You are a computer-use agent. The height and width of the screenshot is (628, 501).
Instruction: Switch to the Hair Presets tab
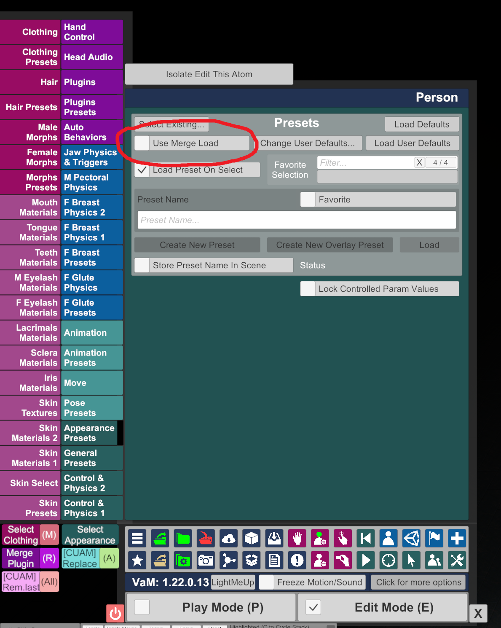click(30, 107)
